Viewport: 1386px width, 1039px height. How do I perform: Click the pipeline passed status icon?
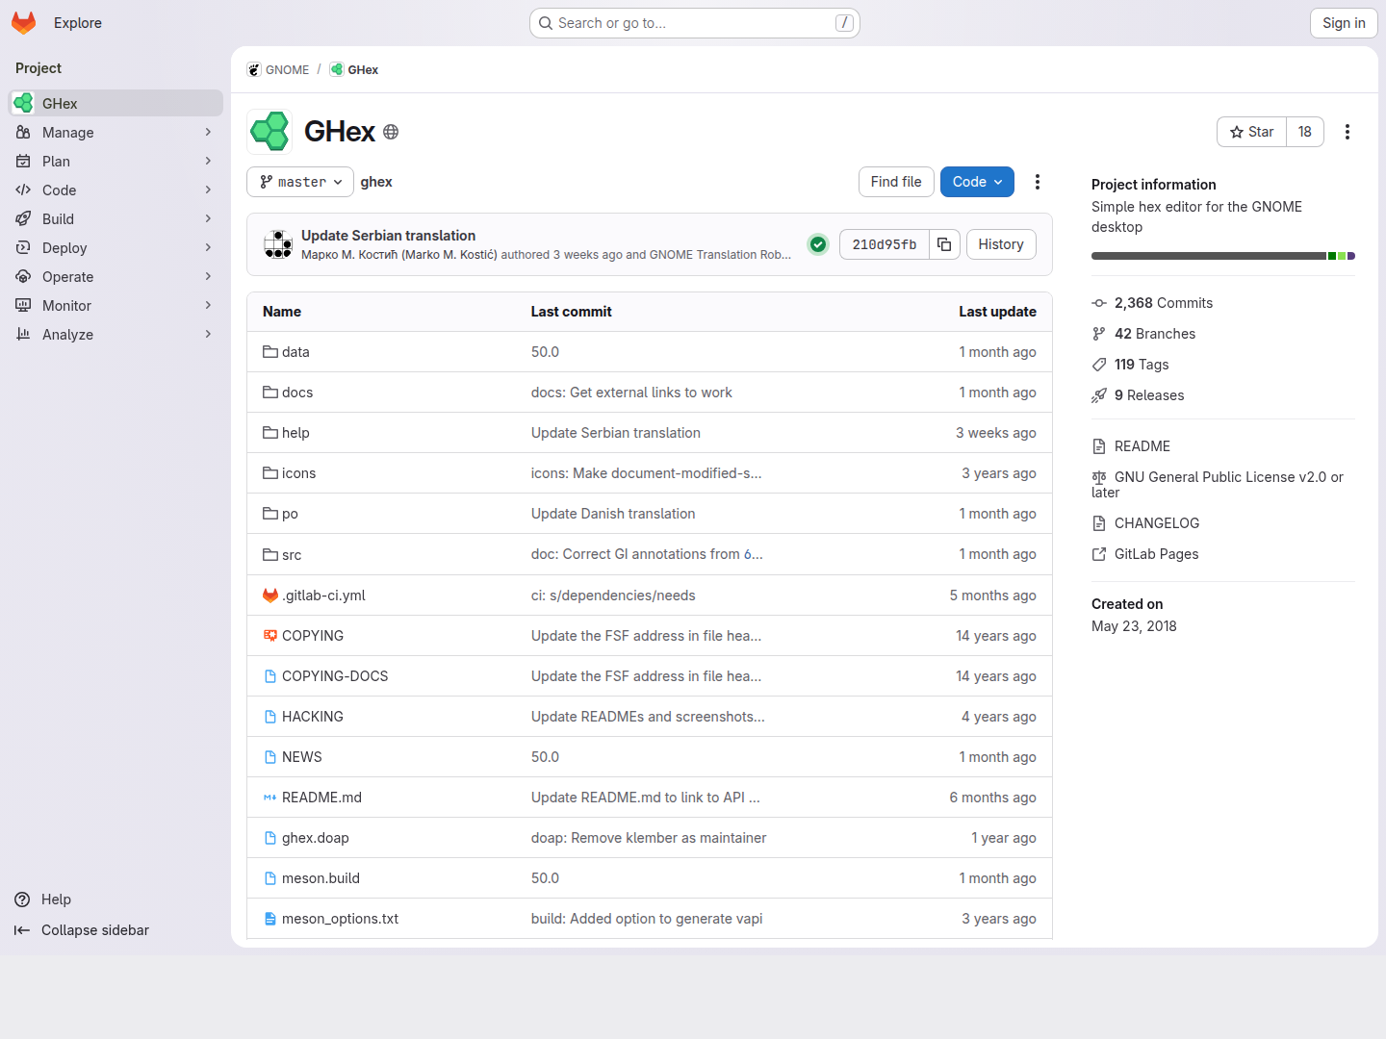818,244
